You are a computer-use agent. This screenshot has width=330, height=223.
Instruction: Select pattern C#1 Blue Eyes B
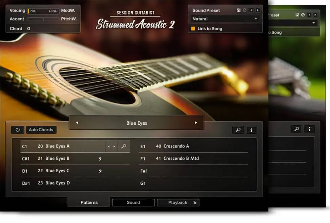point(75,159)
